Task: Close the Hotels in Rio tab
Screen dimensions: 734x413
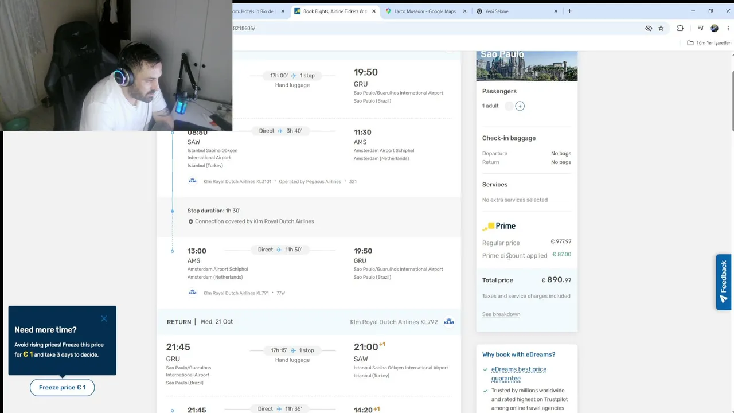Action: point(283,11)
